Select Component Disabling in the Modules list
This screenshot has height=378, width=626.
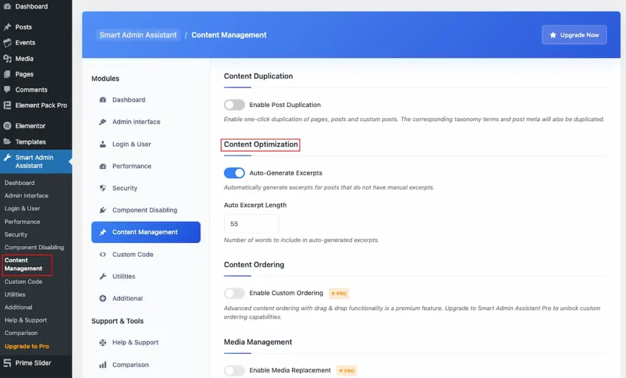[145, 210]
